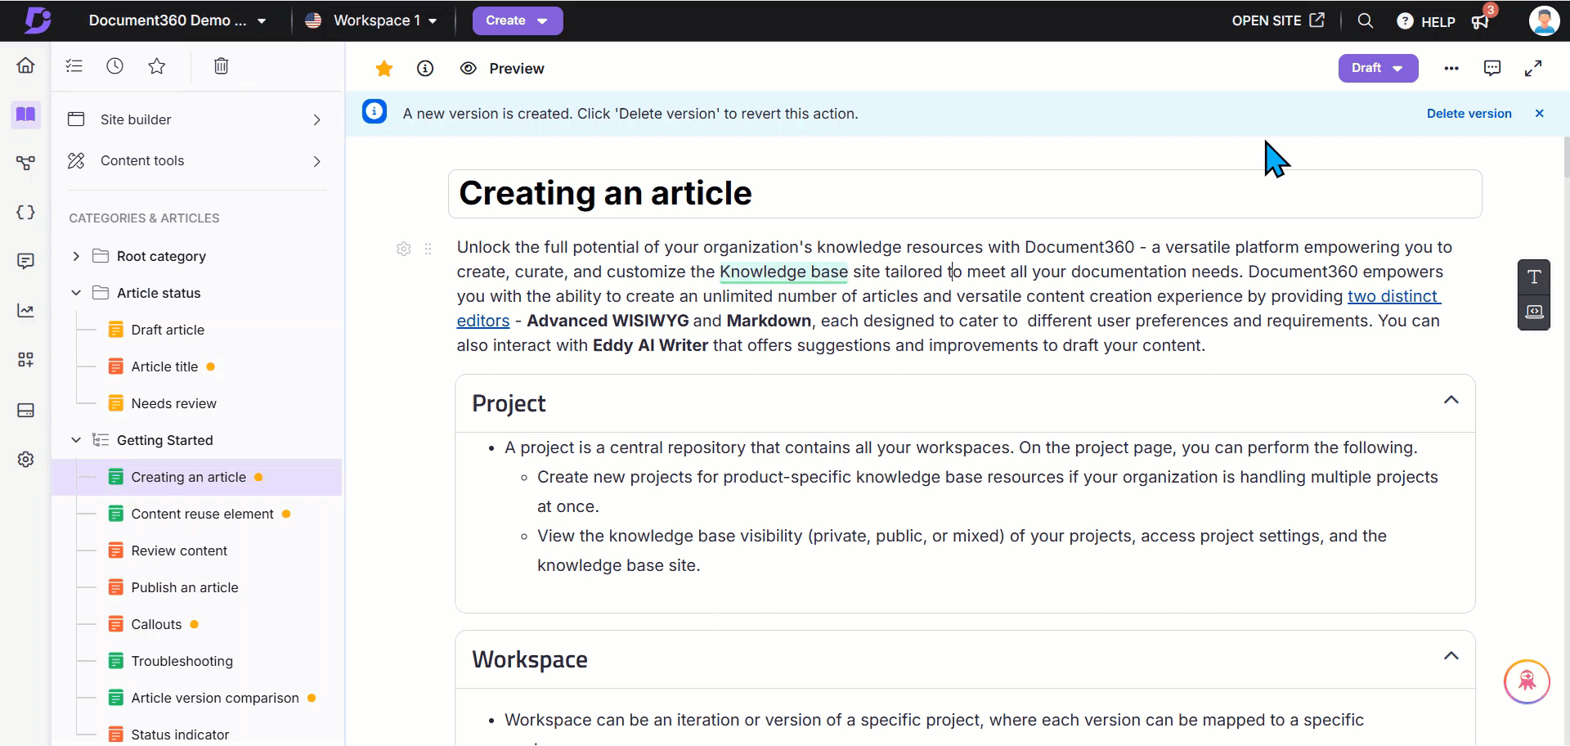Open the feedback comment sidebar icon
This screenshot has width=1570, height=746.
tap(25, 261)
